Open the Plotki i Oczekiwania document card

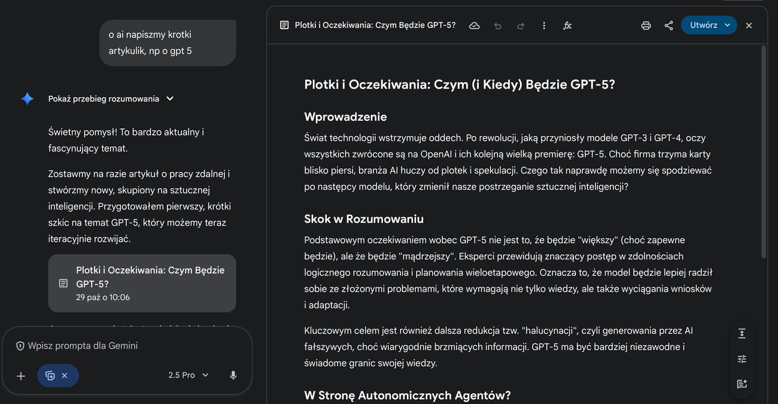point(142,283)
